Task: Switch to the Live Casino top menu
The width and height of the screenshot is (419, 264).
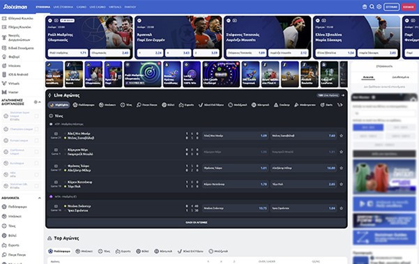Action: [98, 7]
